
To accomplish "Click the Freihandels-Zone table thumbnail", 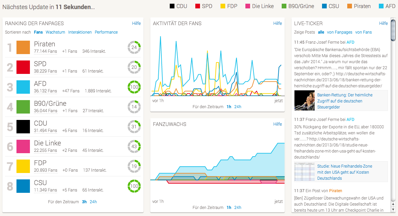I will tap(304, 172).
